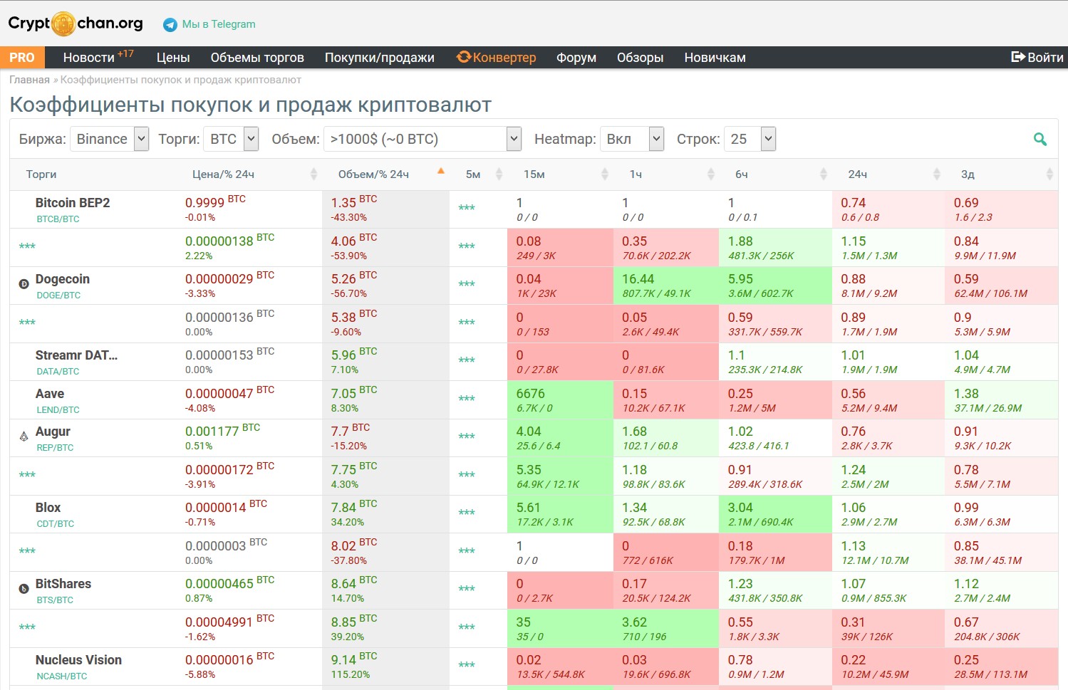Click BitShares 3д cell value 1.12
The image size is (1068, 690).
click(x=967, y=584)
